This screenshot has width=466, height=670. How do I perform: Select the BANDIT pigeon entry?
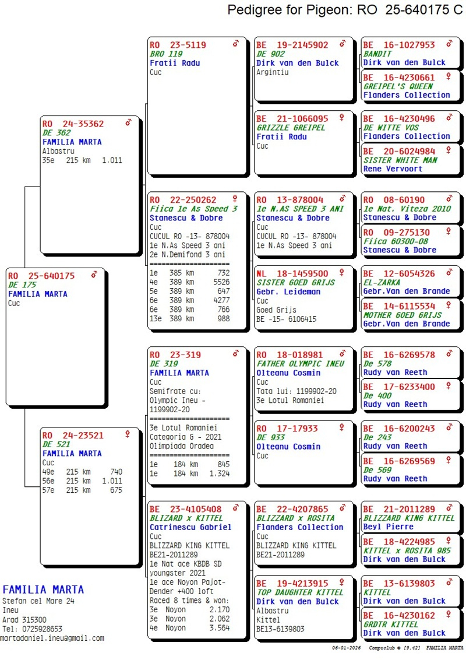click(377, 54)
